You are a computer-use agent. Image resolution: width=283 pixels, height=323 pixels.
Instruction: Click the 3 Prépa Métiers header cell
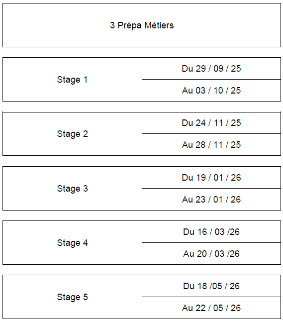(x=142, y=25)
